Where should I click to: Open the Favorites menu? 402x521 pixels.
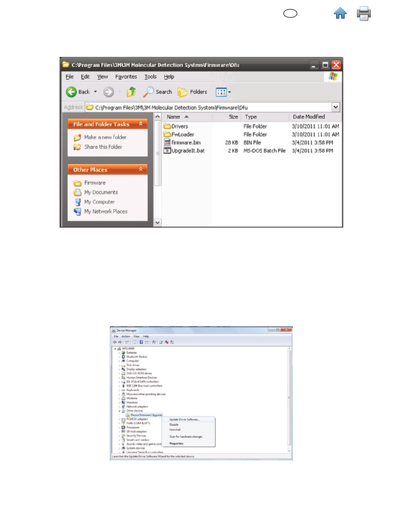click(x=126, y=77)
